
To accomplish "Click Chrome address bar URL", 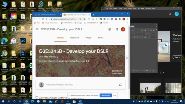I will tap(65, 19).
